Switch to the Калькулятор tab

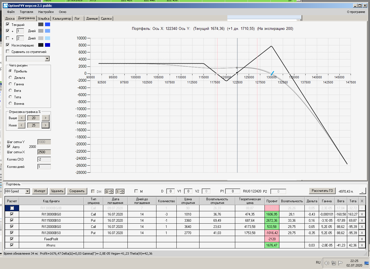click(x=62, y=19)
